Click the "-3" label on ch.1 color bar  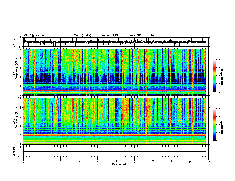click(x=219, y=60)
